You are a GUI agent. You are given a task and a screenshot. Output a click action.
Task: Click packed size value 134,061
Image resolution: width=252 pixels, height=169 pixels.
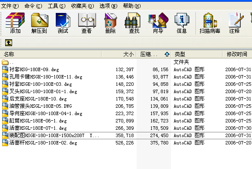(x=159, y=99)
